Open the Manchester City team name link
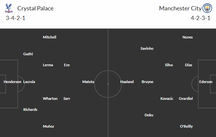216x137 pixels. coord(180,8)
